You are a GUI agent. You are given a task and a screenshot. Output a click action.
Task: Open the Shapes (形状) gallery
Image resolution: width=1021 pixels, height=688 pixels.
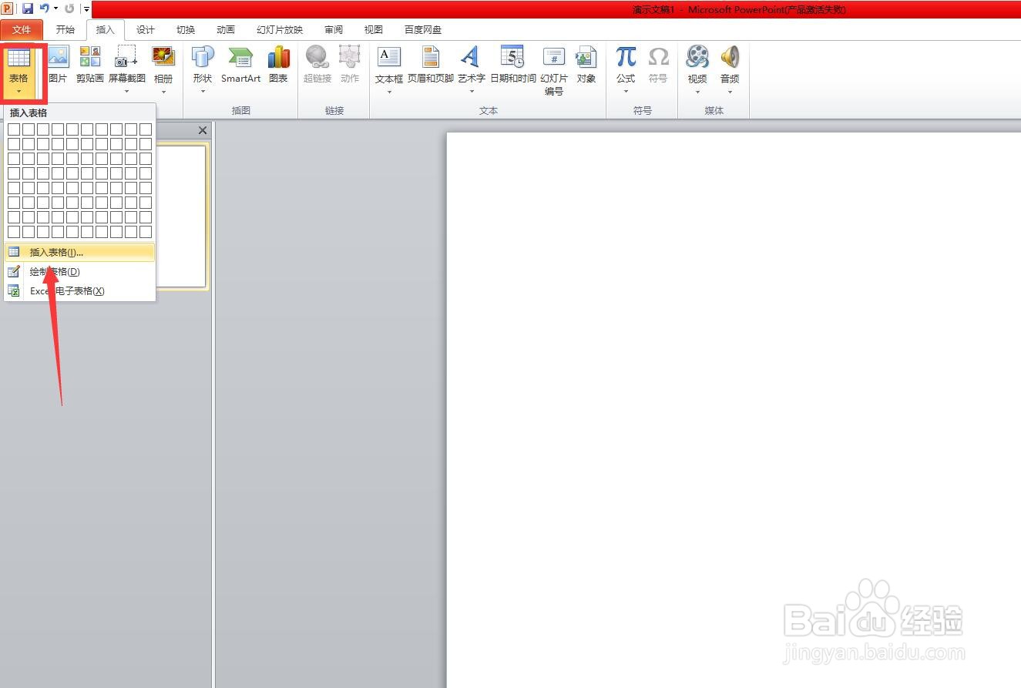click(203, 69)
